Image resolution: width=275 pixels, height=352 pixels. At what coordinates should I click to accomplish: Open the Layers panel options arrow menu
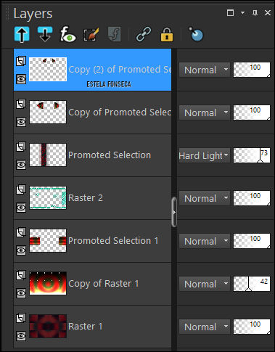pos(242,12)
